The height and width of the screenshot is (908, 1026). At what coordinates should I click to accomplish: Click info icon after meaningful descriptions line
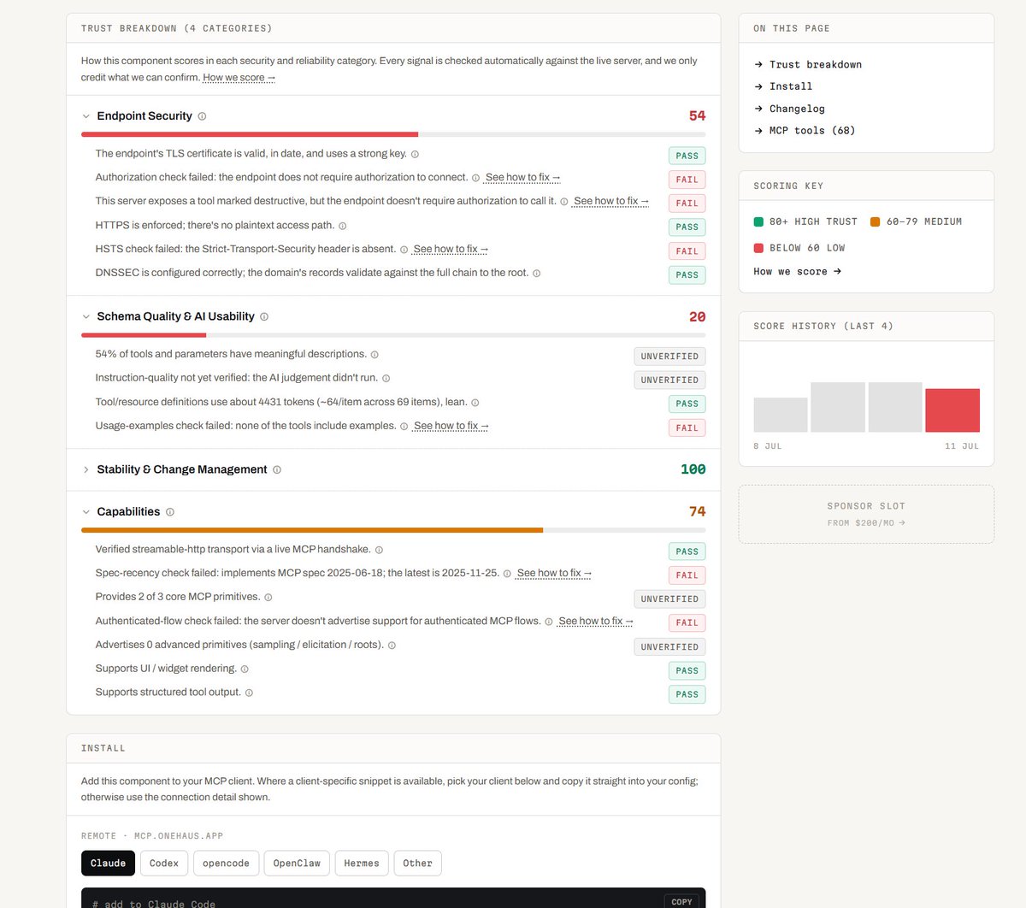point(374,355)
